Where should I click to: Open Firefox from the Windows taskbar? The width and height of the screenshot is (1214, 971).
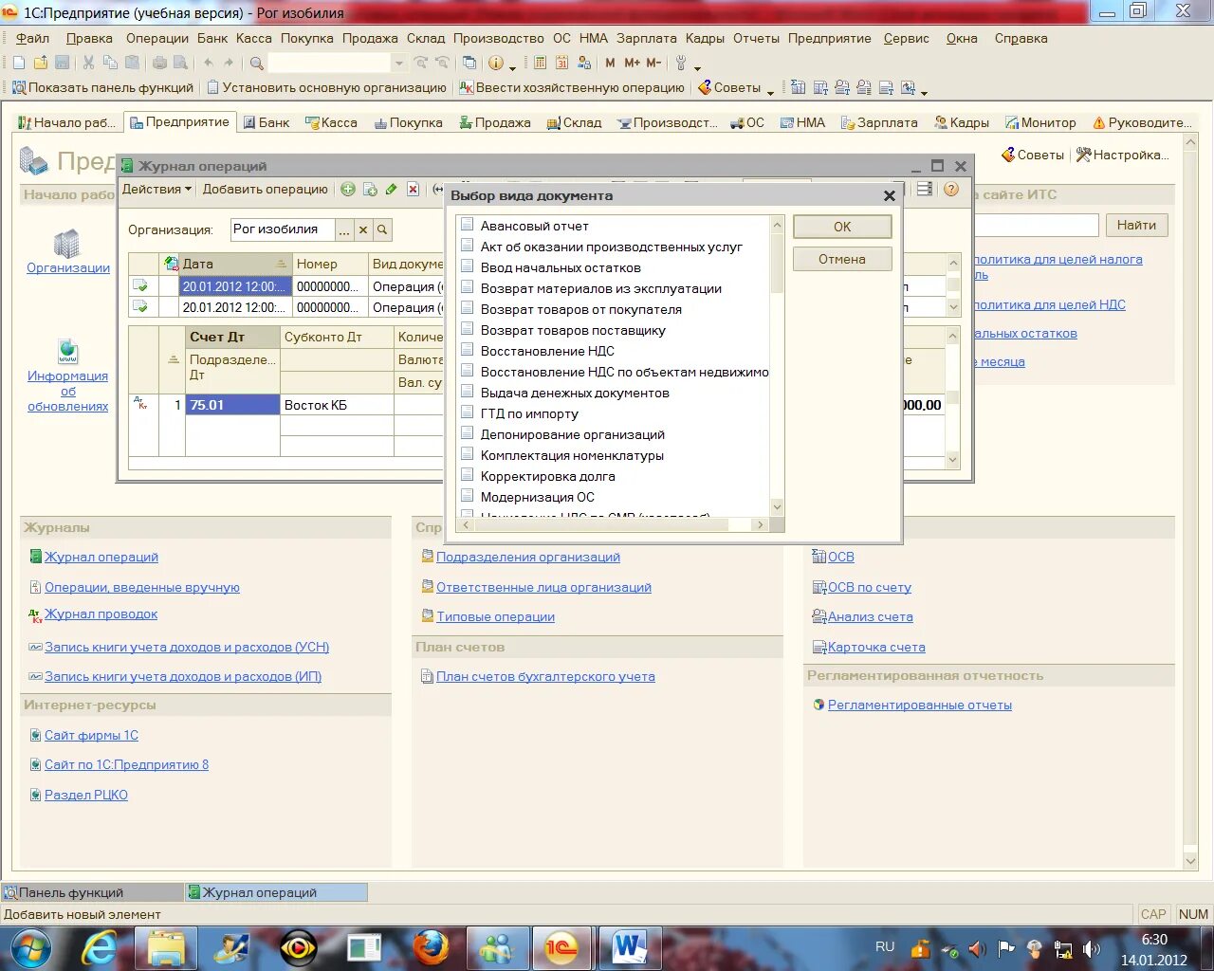point(430,947)
